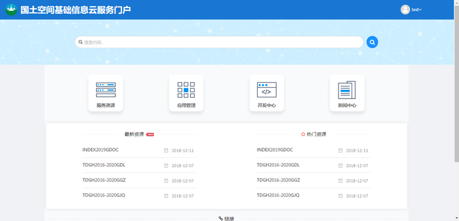Open TDGH2016-2020GDL in 最新资源 list
The width and height of the screenshot is (459, 221).
click(104, 165)
